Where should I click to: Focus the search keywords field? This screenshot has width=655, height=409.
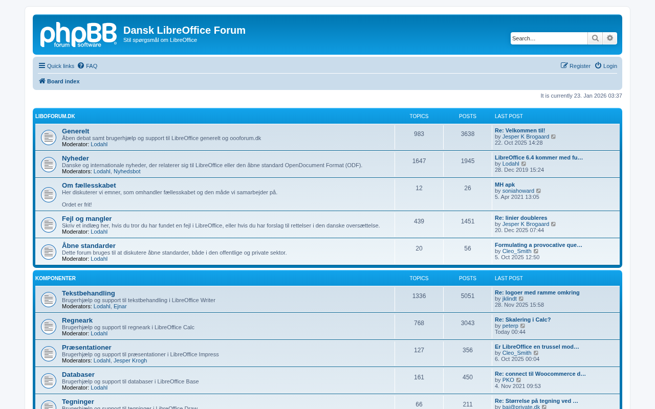pos(549,38)
